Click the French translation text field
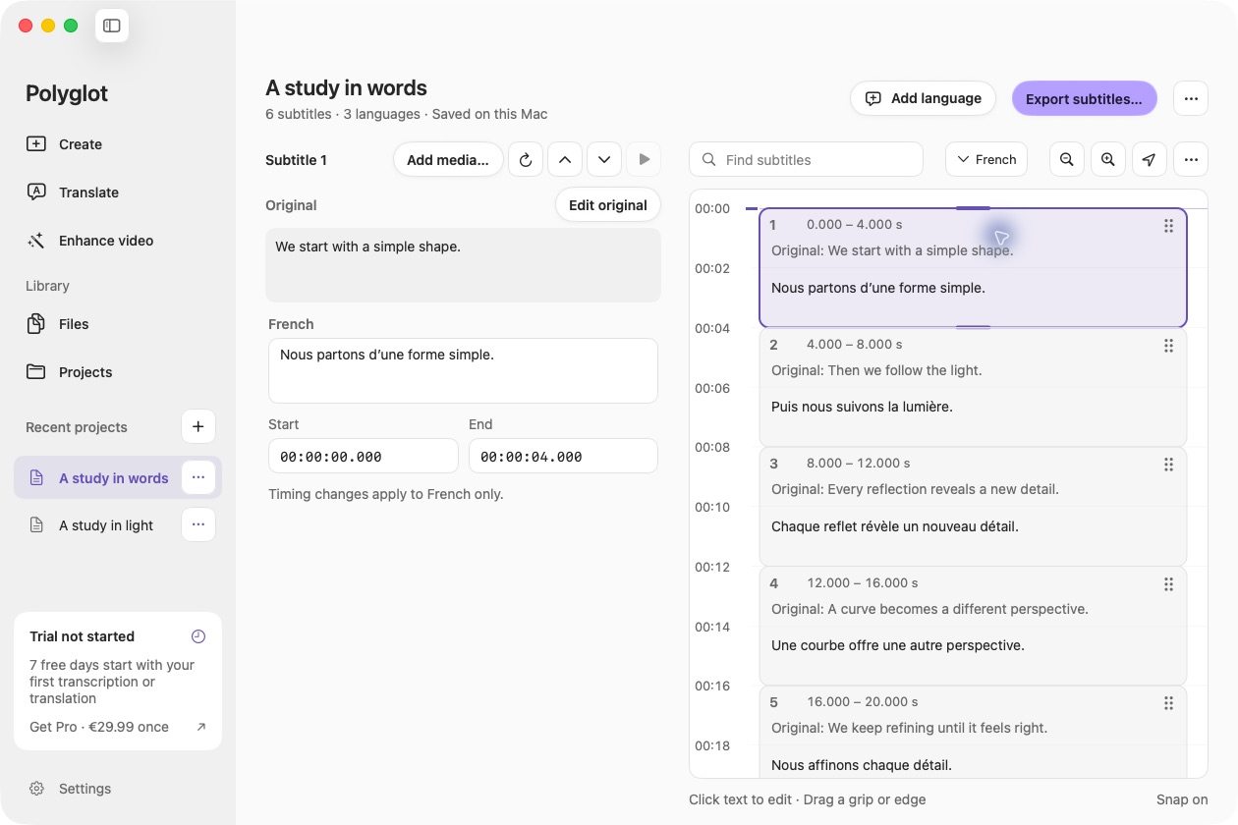This screenshot has width=1238, height=825. [x=463, y=370]
